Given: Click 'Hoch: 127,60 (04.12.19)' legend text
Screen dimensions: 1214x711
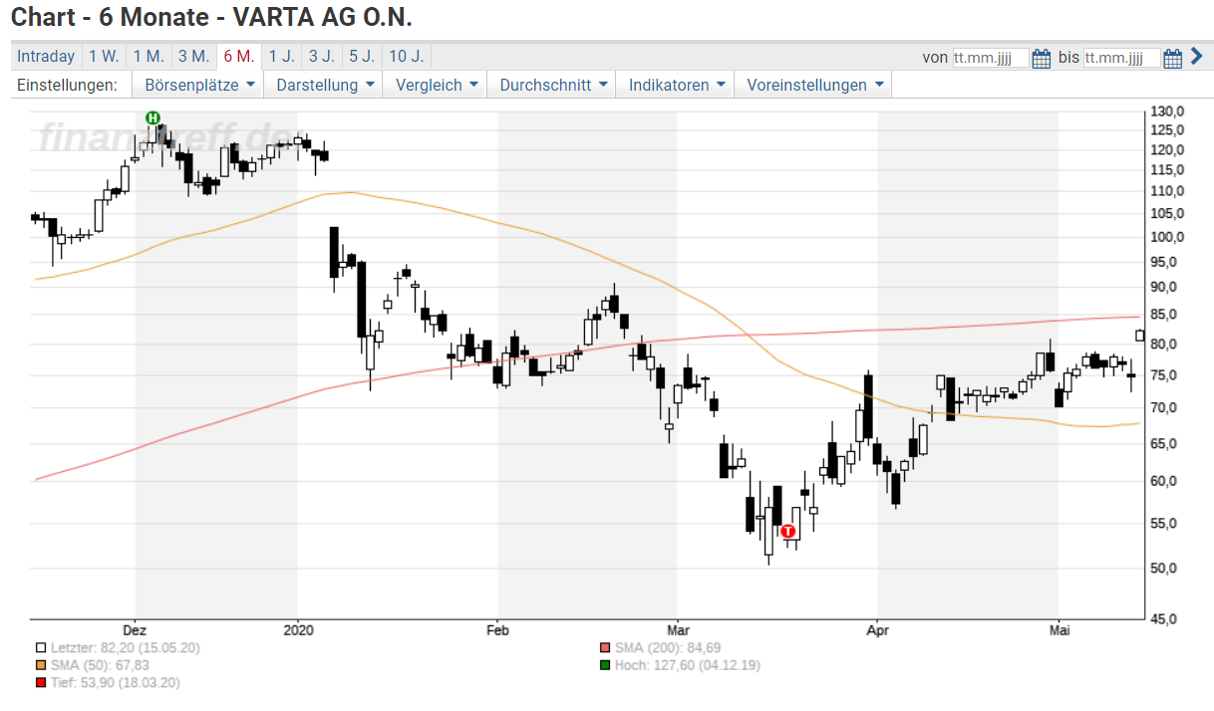Looking at the screenshot, I should [688, 665].
